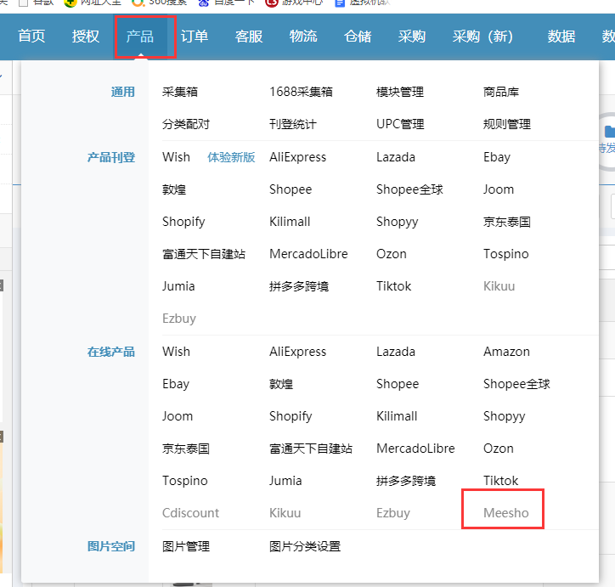The width and height of the screenshot is (615, 587).
Task: Open Meesho online products
Action: point(506,513)
